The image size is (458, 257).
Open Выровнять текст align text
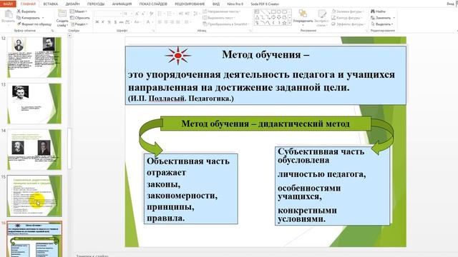(x=218, y=18)
